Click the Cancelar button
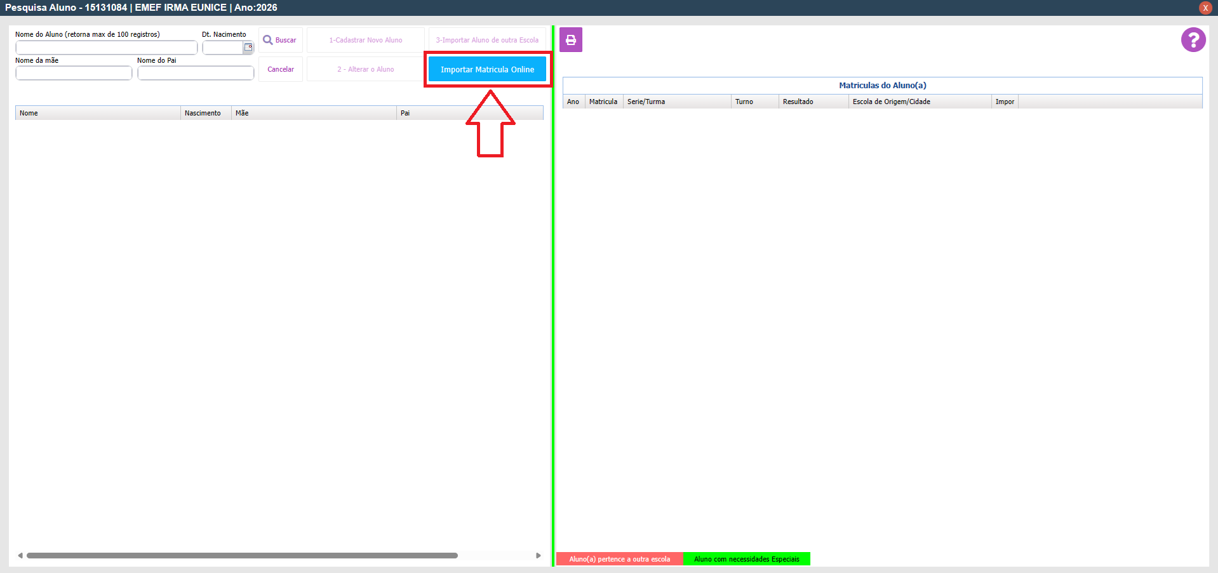 [280, 69]
